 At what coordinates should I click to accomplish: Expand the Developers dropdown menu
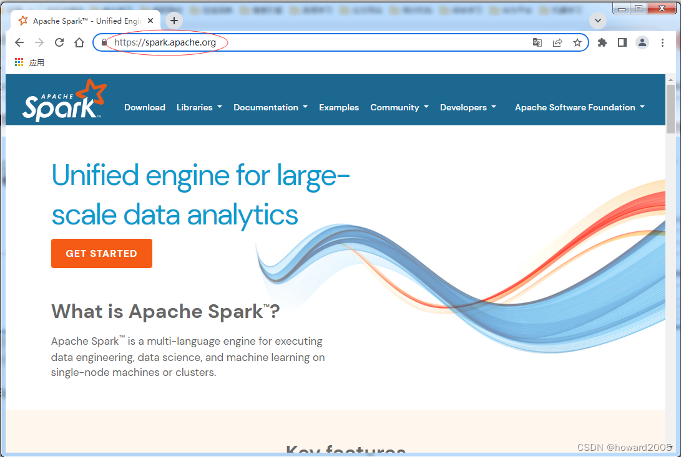click(x=468, y=107)
